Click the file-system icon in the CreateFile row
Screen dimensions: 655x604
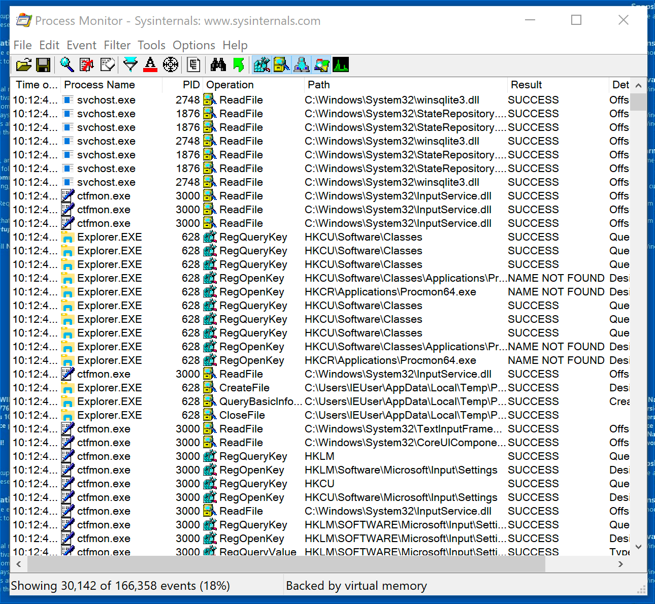210,388
